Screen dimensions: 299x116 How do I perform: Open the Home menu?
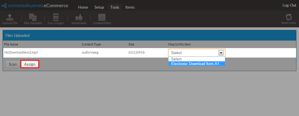tap(83, 7)
